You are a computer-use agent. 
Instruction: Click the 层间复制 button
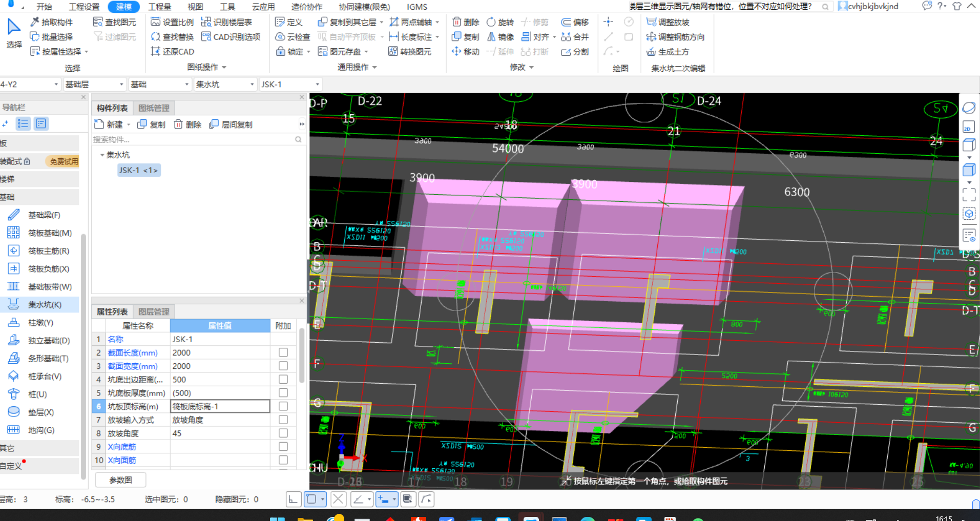(231, 124)
